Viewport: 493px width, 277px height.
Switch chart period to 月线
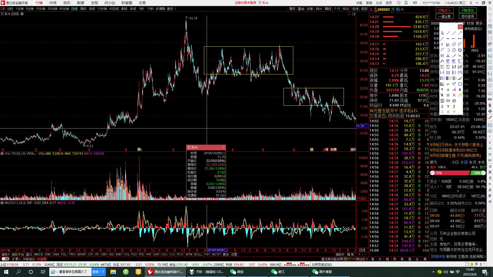click(92, 9)
